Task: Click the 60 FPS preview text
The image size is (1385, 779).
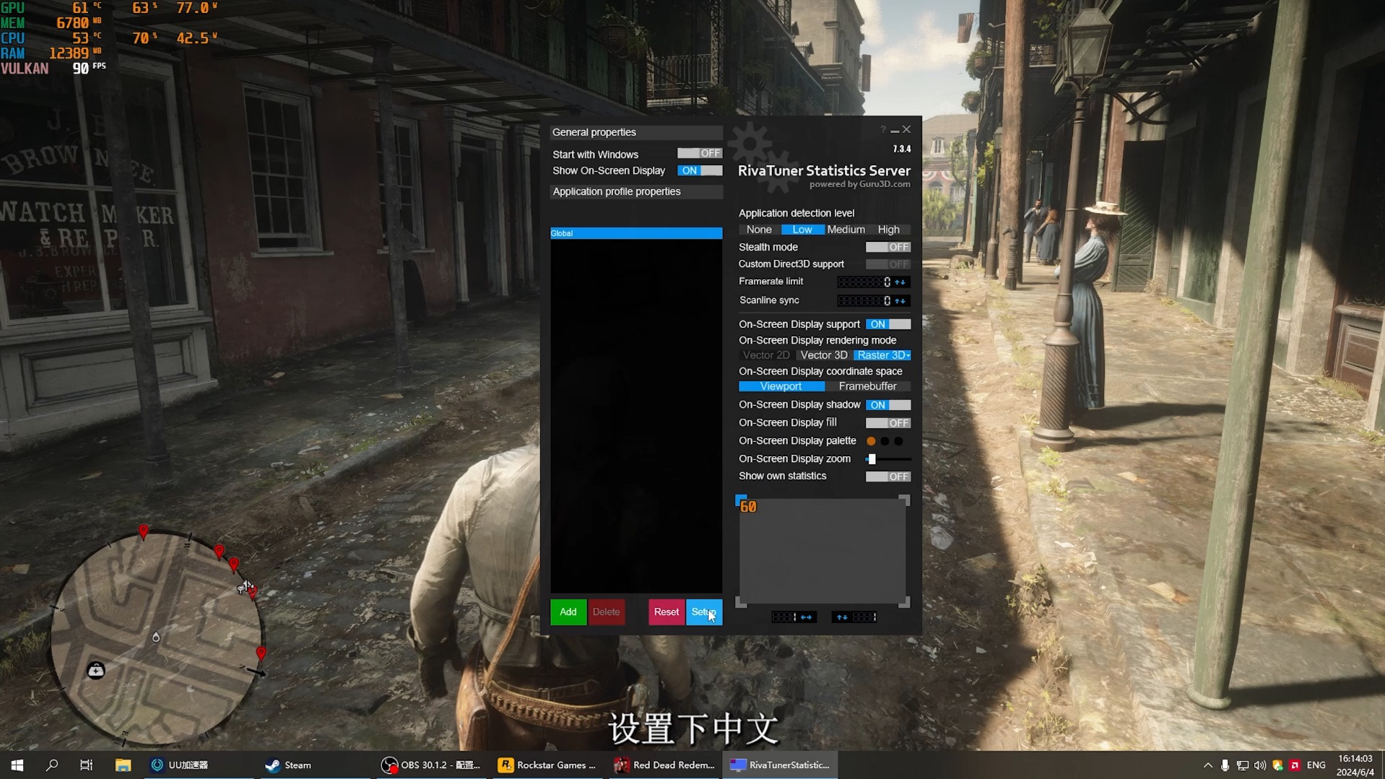Action: tap(748, 508)
